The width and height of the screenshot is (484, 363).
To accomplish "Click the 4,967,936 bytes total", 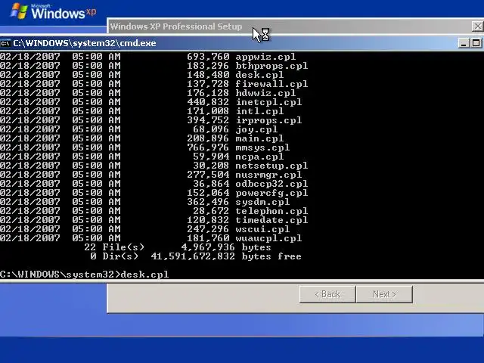I will point(226,247).
